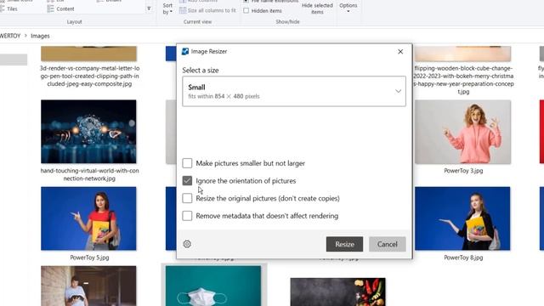Uncheck 'Ignore the orientation of pictures'
The height and width of the screenshot is (306, 544).
(187, 181)
